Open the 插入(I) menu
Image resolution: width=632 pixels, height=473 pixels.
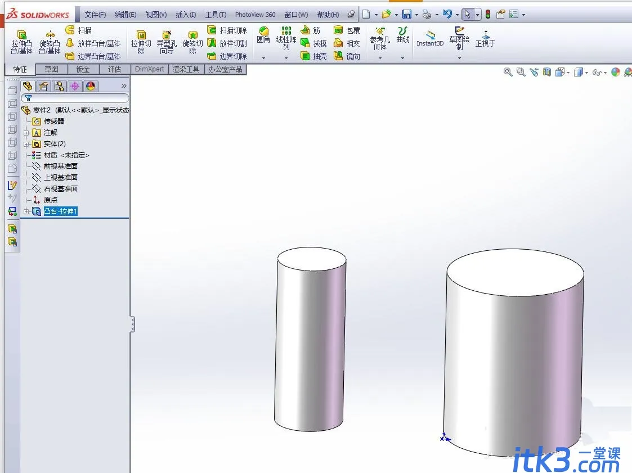click(x=186, y=15)
